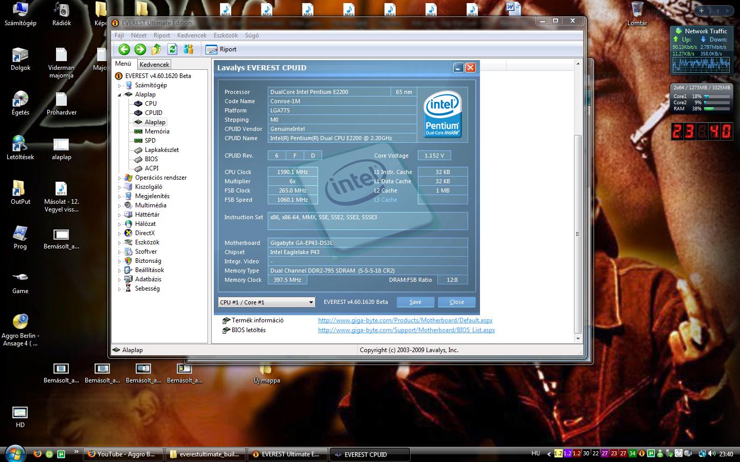The width and height of the screenshot is (740, 462).
Task: Open the Kedvencek menu in menu bar
Action: [192, 35]
